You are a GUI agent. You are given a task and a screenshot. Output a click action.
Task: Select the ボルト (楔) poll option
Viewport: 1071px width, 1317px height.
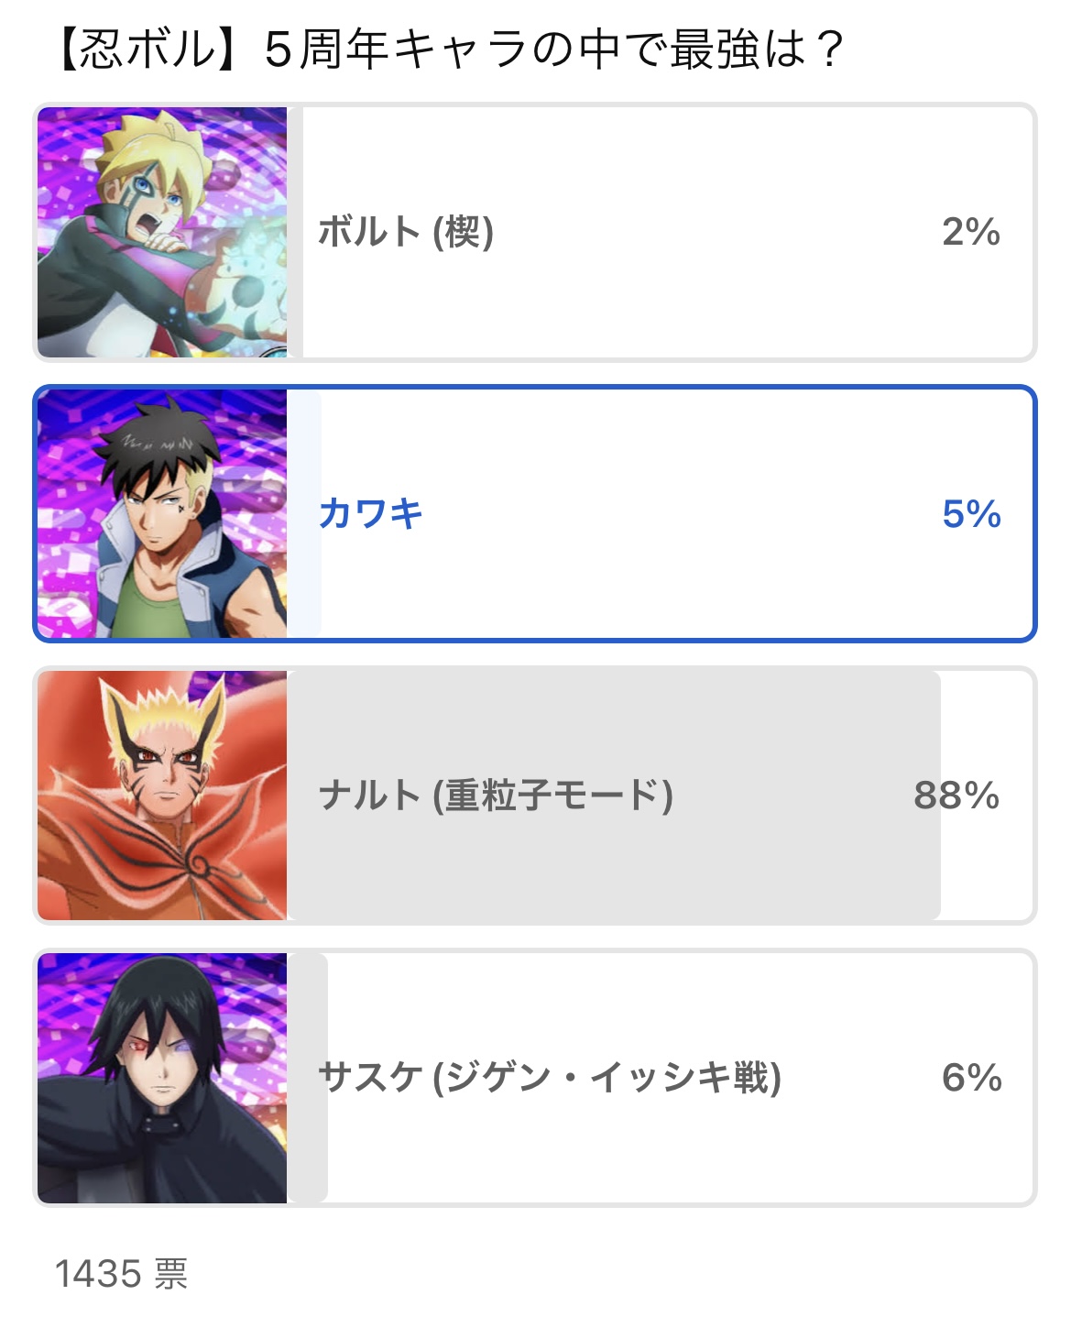535,233
